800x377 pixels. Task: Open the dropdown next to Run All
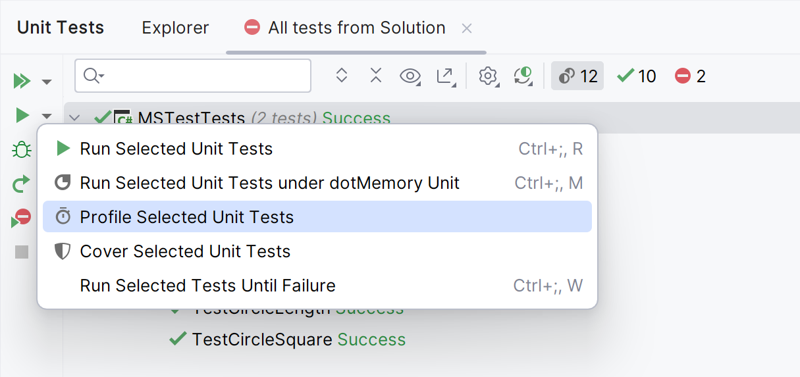click(47, 82)
